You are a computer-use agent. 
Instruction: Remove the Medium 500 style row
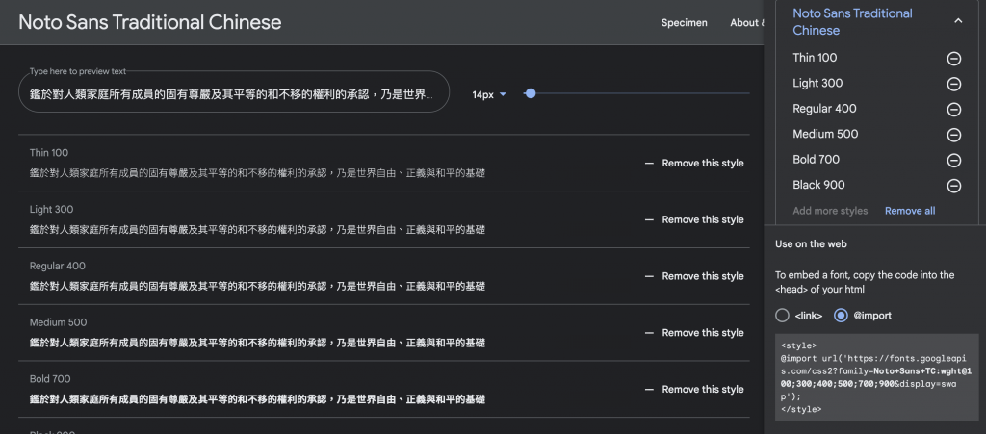(x=694, y=333)
